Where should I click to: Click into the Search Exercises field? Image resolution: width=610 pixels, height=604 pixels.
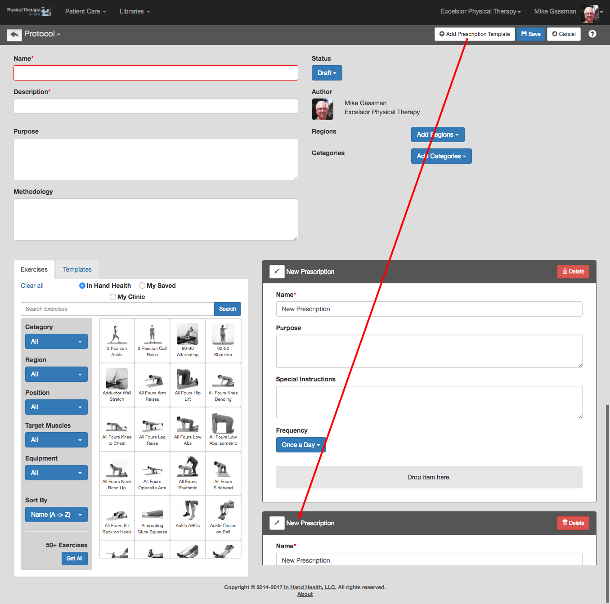click(x=117, y=309)
